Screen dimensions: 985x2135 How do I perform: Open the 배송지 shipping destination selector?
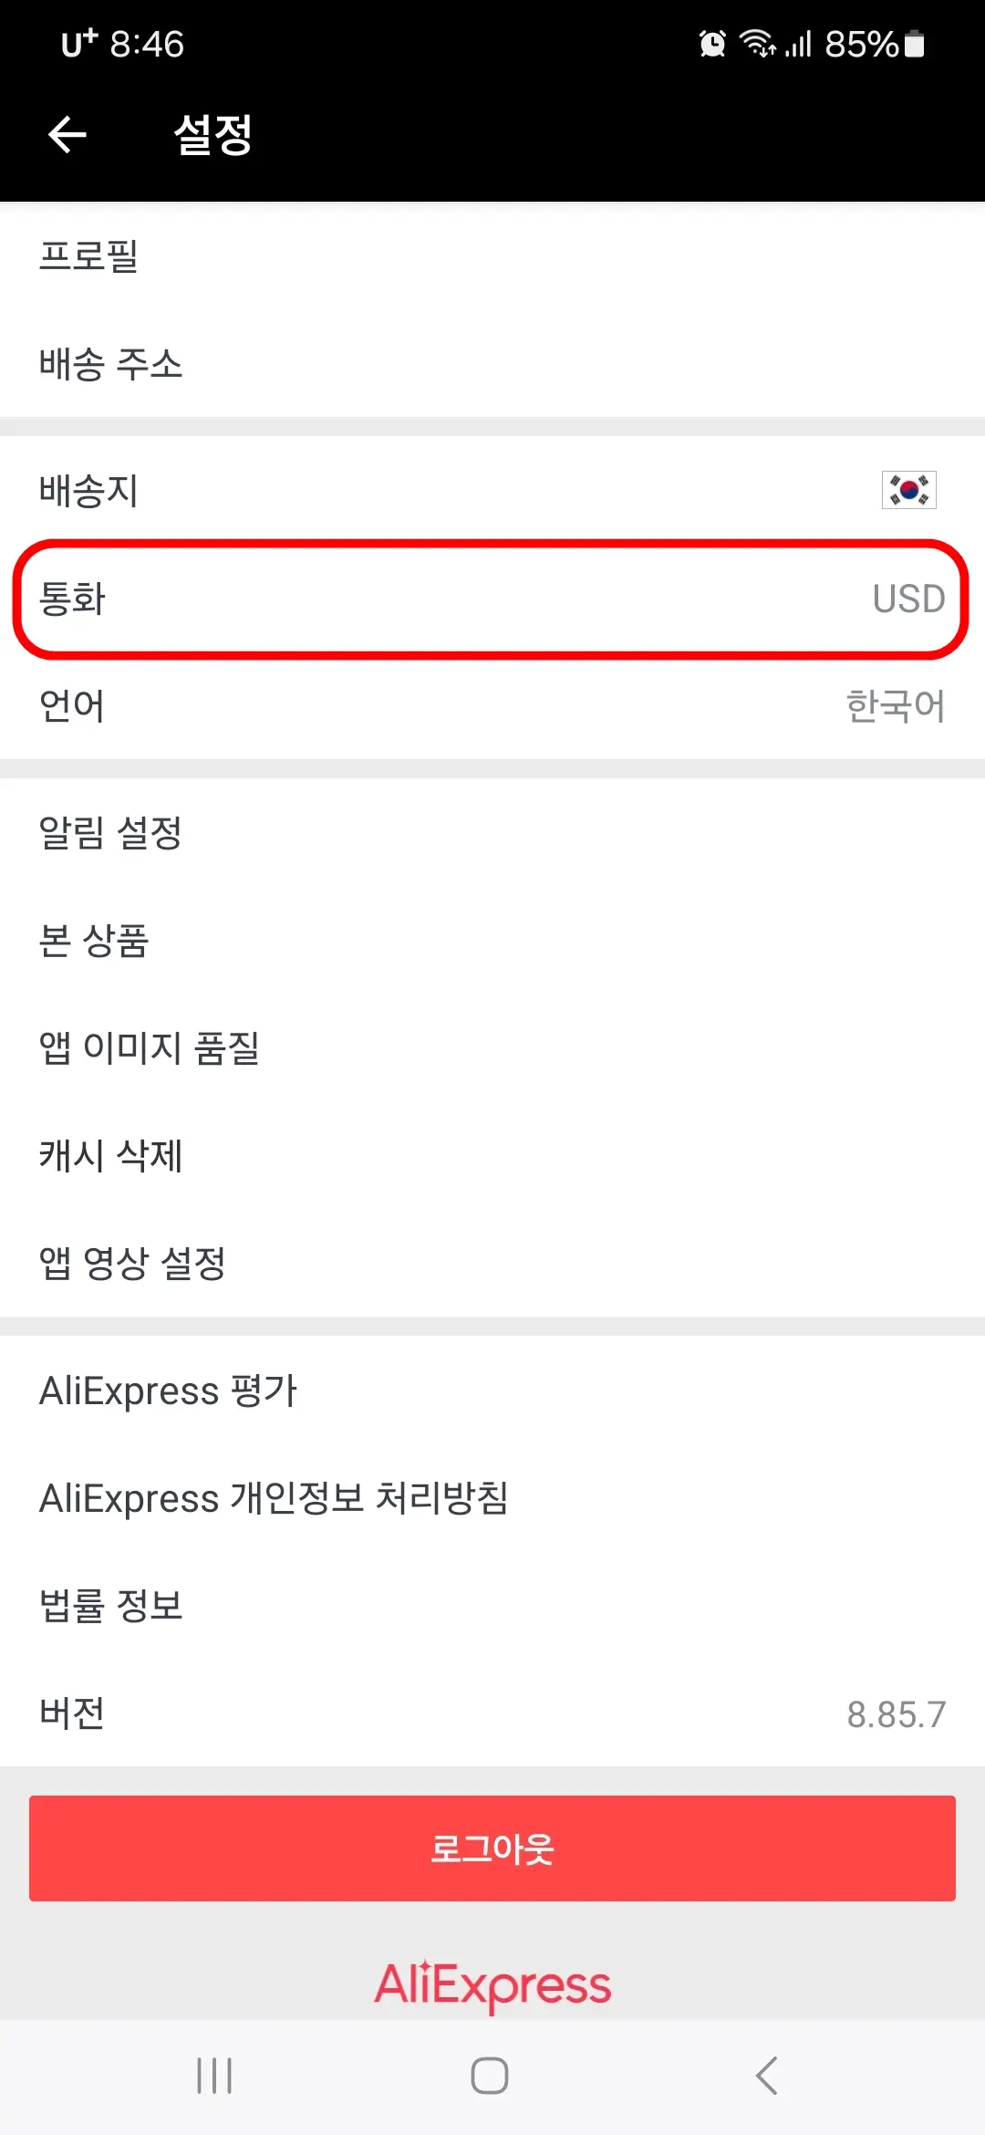(x=493, y=490)
